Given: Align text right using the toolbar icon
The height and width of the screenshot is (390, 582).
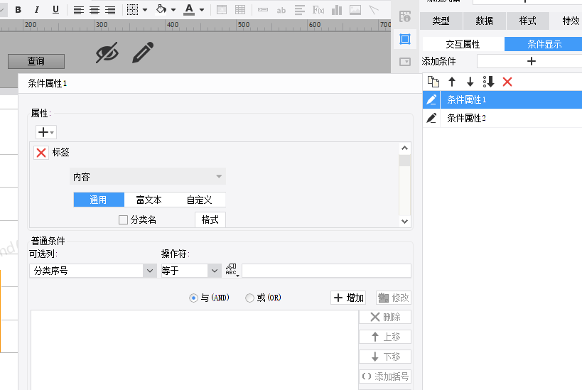Looking at the screenshot, I should point(110,10).
